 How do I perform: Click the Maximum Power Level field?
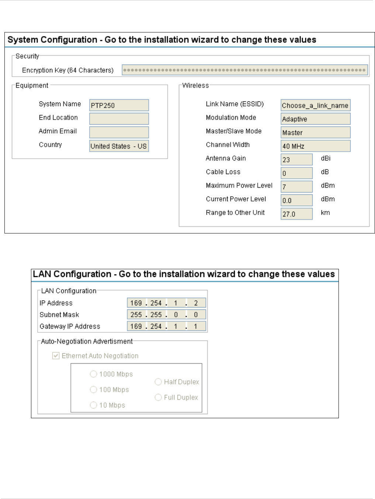point(296,187)
